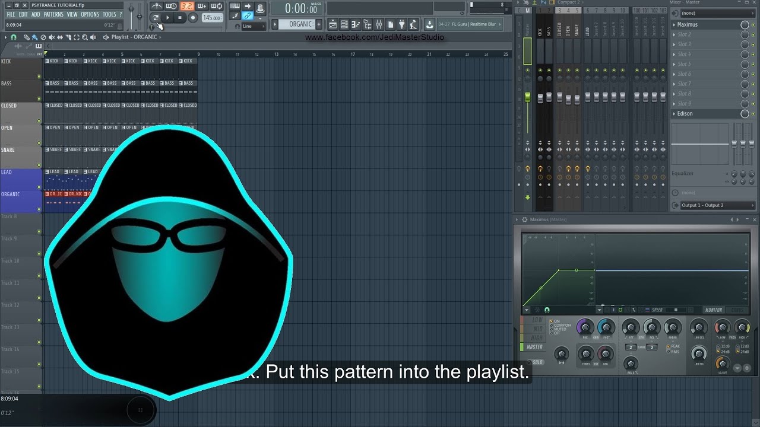
Task: Open the TOOLS menu
Action: 109,14
